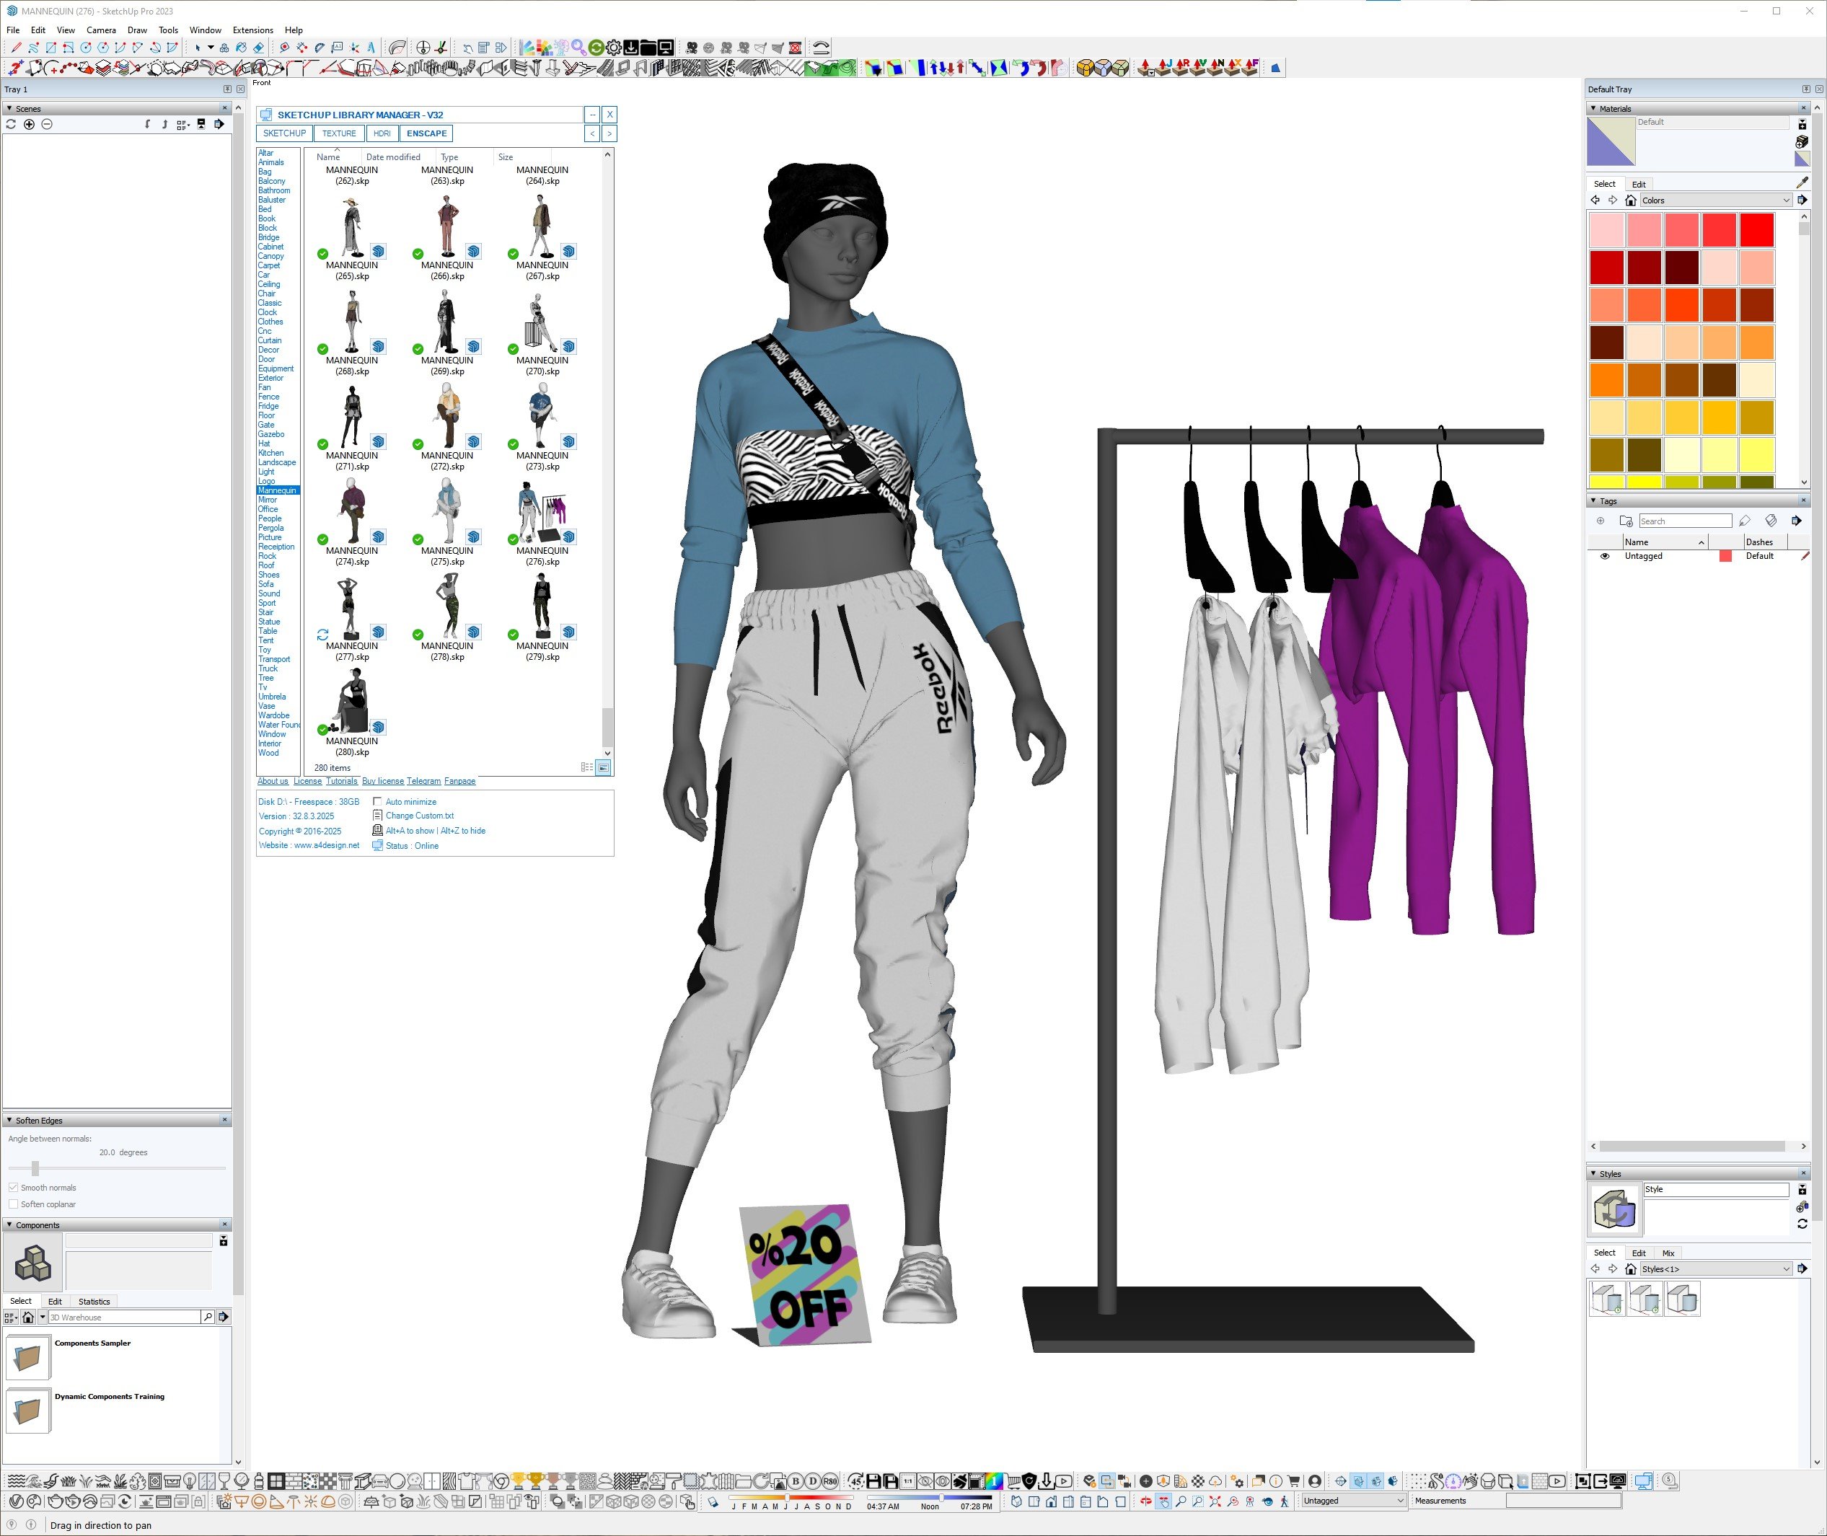
Task: Enable the Auto minimize checkbox
Action: (x=377, y=801)
